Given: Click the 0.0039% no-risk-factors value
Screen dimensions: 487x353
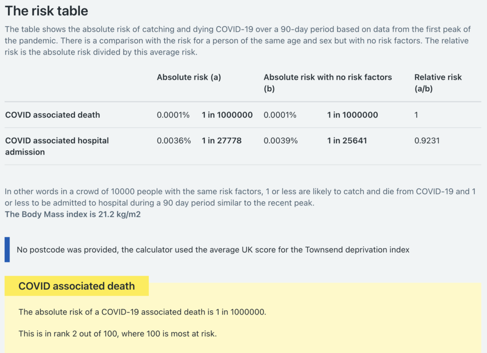Looking at the screenshot, I should [x=281, y=141].
